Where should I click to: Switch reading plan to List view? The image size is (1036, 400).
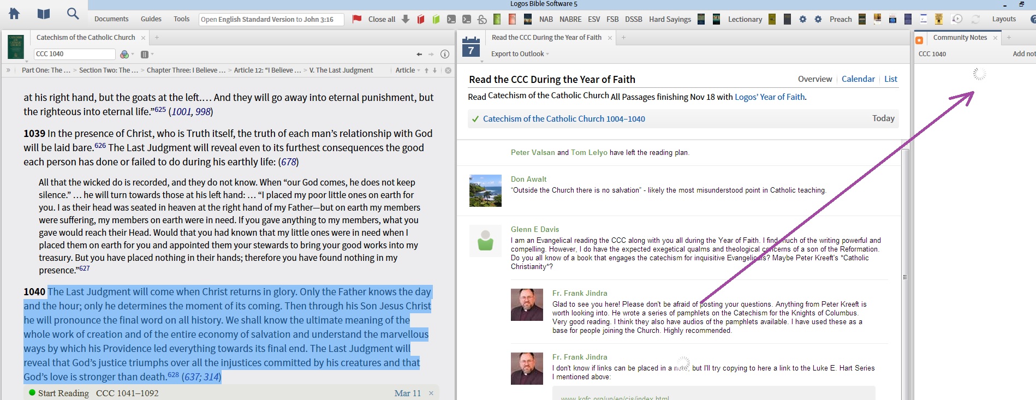pyautogui.click(x=891, y=79)
